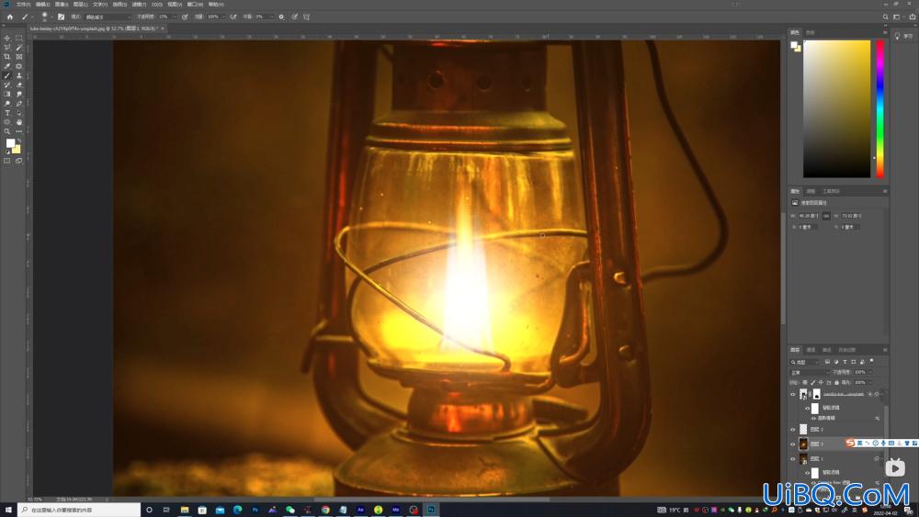Select the Rectangular Marquee tool
Viewport: 919px width, 517px height.
(x=18, y=38)
